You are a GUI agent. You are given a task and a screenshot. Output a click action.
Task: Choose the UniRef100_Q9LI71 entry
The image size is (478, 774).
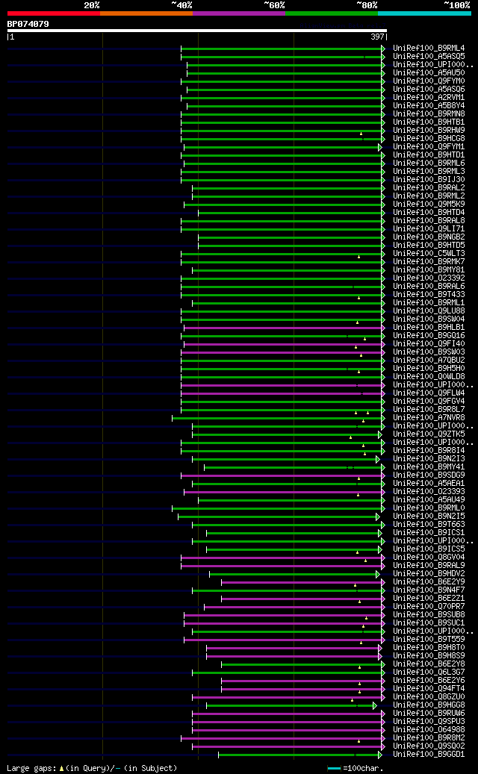pyautogui.click(x=429, y=228)
